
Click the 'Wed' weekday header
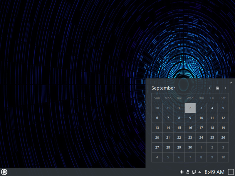(x=190, y=98)
